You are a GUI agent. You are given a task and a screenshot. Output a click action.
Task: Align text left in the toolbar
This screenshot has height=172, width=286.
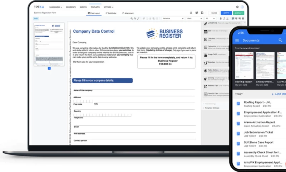point(233,19)
